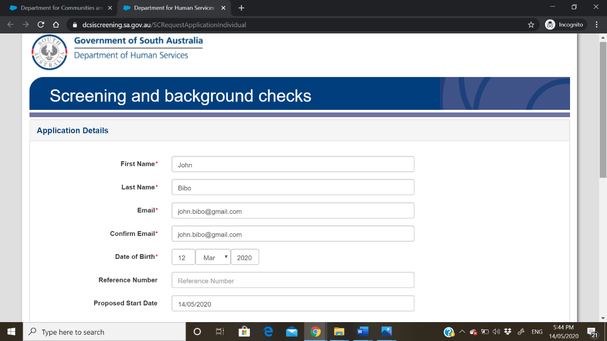
Task: Focus the Reference Number field
Action: (293, 280)
